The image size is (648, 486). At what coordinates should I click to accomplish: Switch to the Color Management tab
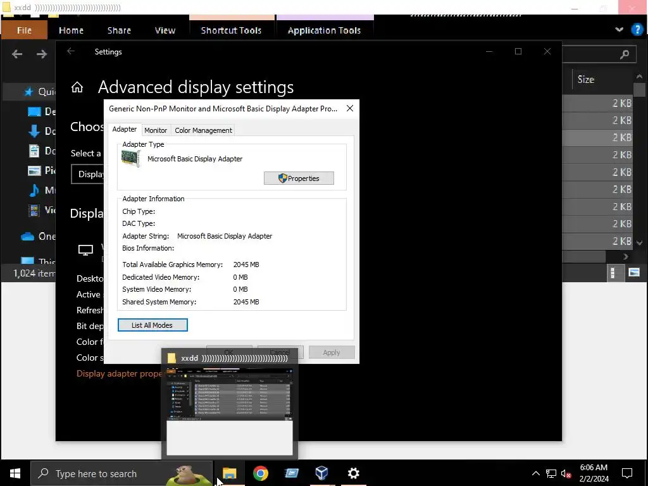(203, 130)
